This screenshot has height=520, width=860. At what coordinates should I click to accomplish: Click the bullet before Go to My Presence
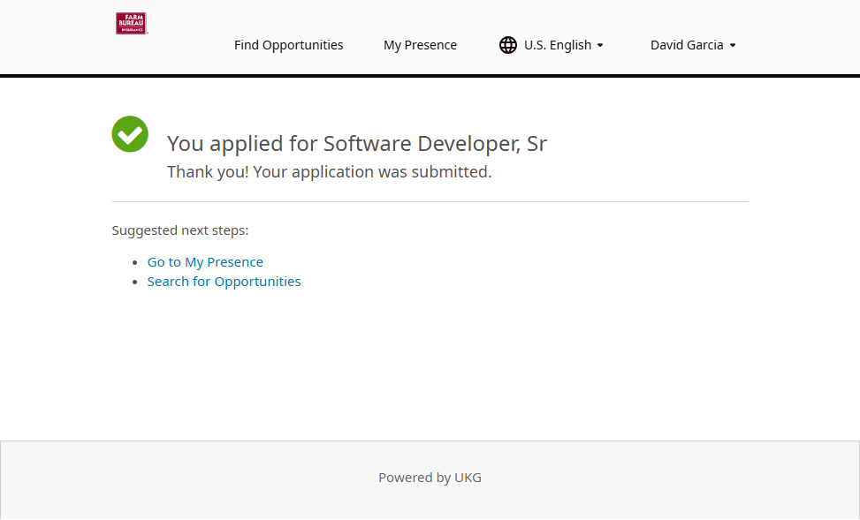[x=135, y=263]
